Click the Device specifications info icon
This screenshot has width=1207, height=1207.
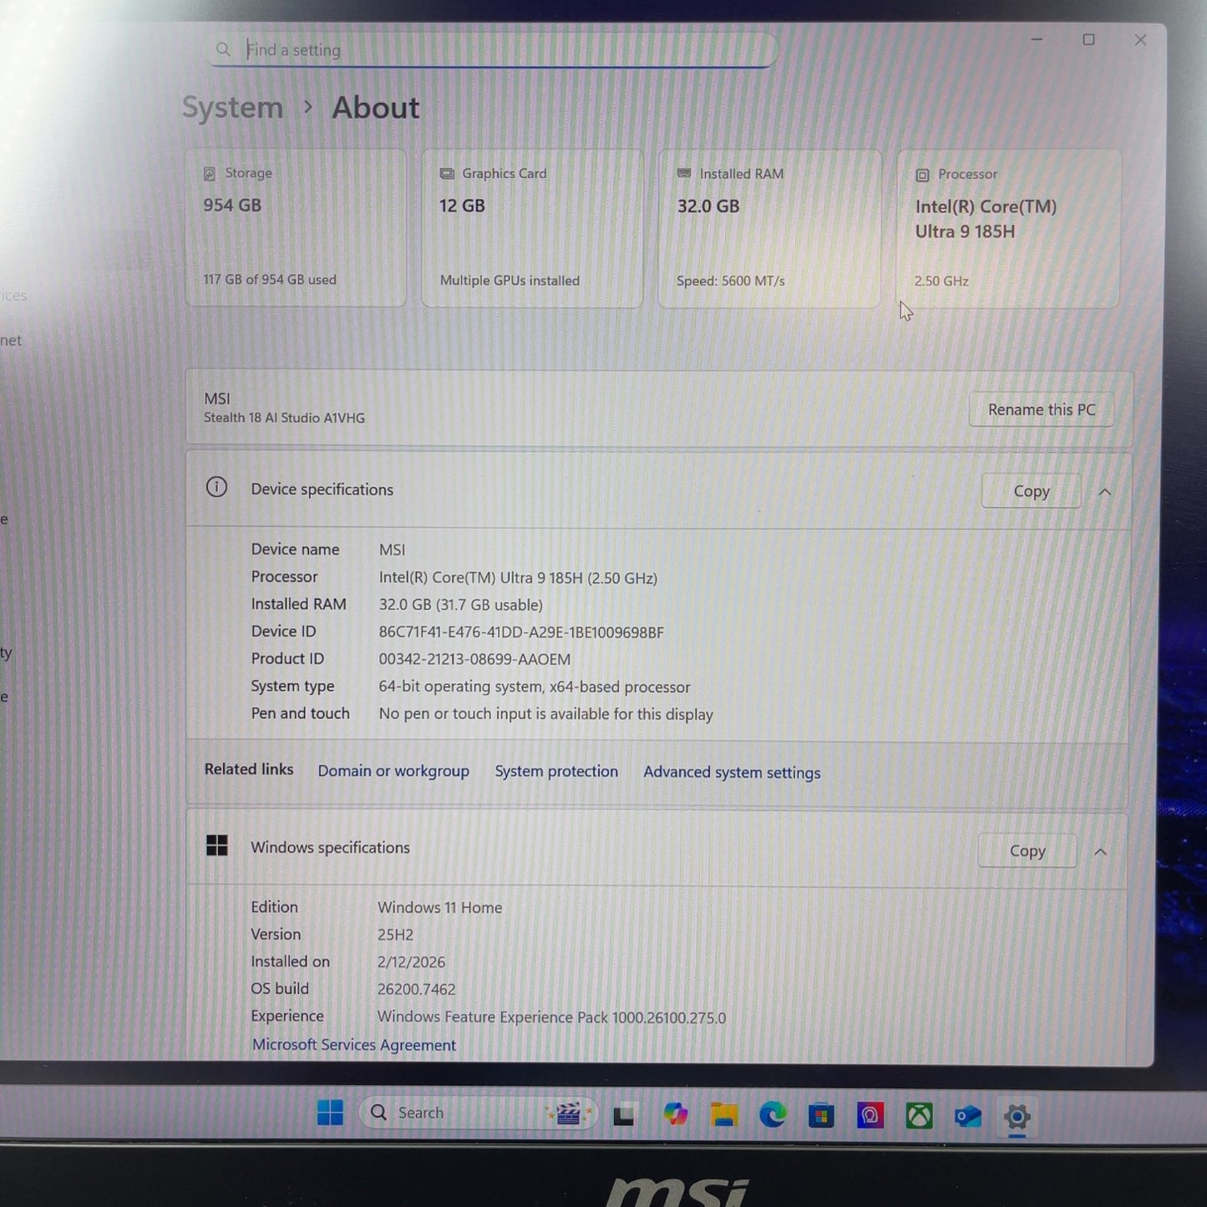click(x=216, y=487)
